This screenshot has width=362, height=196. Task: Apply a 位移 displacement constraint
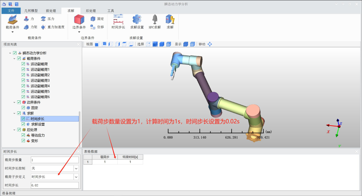tap(97, 27)
